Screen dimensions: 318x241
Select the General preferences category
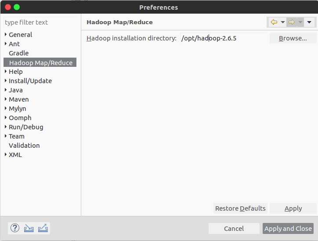[21, 35]
